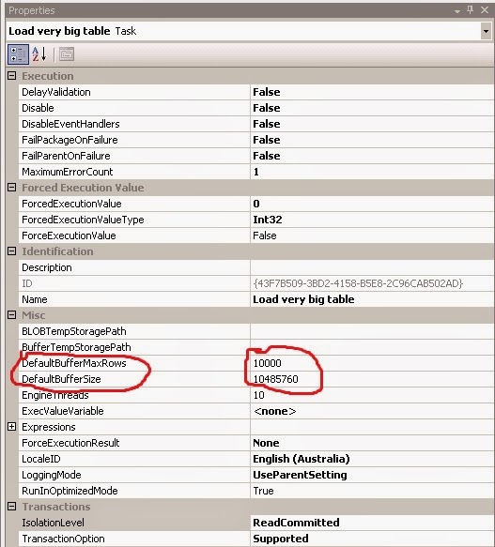The height and width of the screenshot is (547, 495).
Task: Open the Properties window position arrow menu
Action: [456, 11]
